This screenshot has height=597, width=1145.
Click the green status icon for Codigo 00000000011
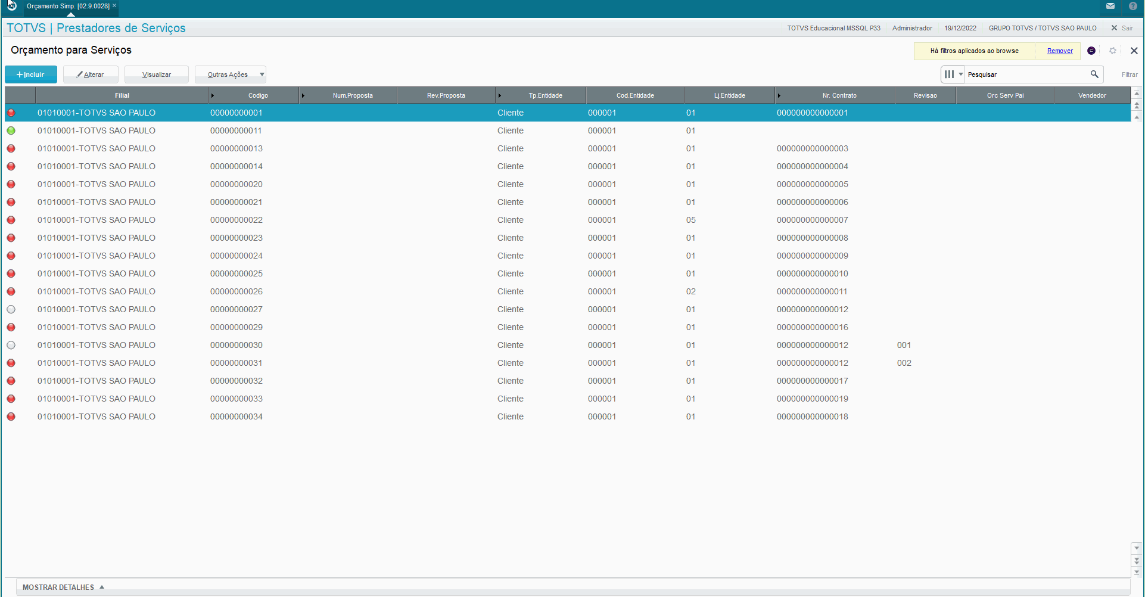(x=11, y=130)
